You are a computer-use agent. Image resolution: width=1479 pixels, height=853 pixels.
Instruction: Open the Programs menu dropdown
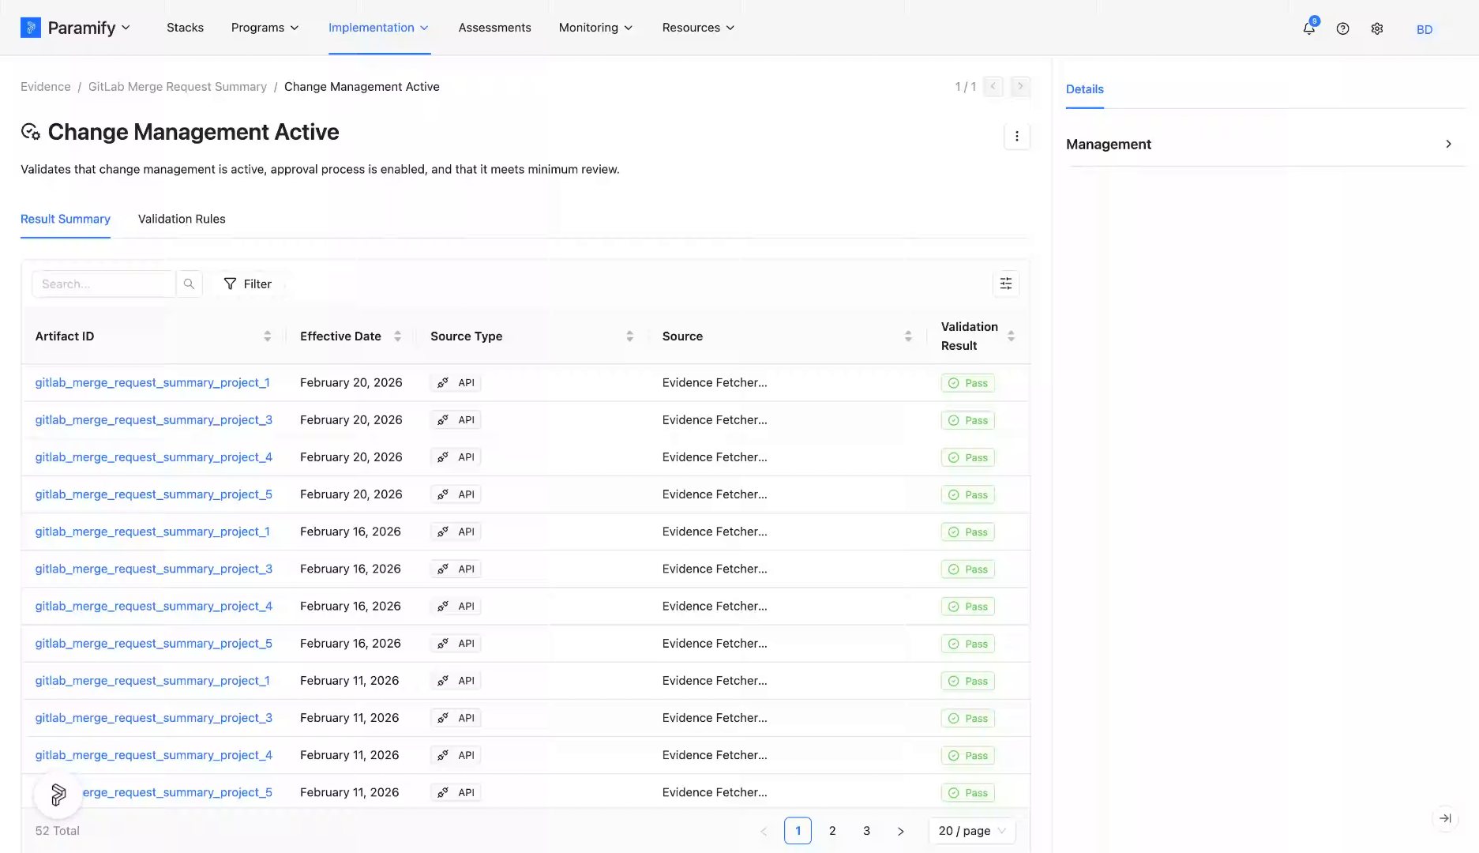(265, 28)
